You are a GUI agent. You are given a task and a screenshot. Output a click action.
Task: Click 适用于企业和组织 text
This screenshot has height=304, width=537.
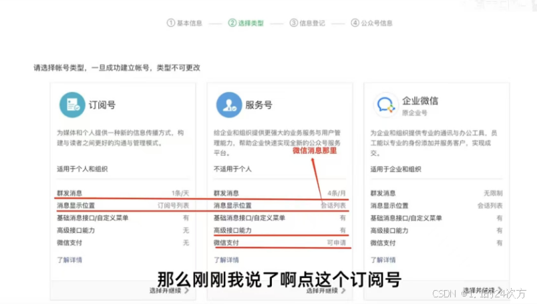click(x=395, y=169)
